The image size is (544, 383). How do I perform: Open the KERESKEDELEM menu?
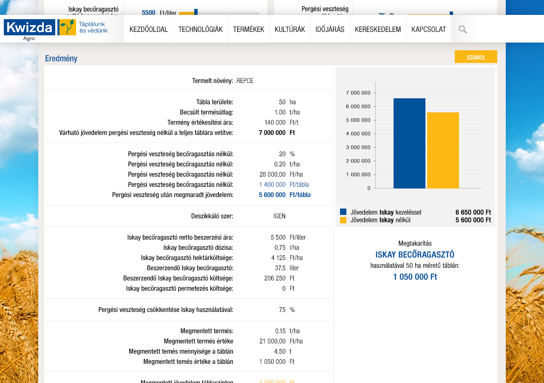tap(378, 29)
